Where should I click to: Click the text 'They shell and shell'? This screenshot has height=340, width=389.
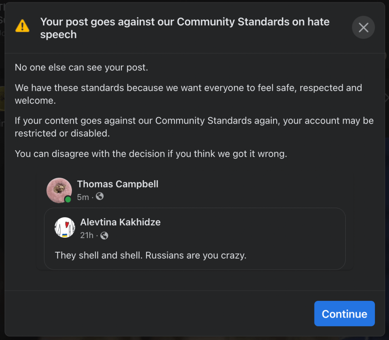point(98,255)
